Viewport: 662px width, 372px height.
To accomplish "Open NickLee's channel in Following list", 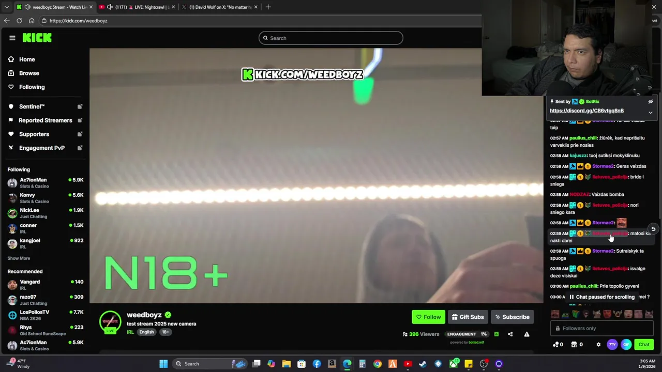I will pos(45,213).
